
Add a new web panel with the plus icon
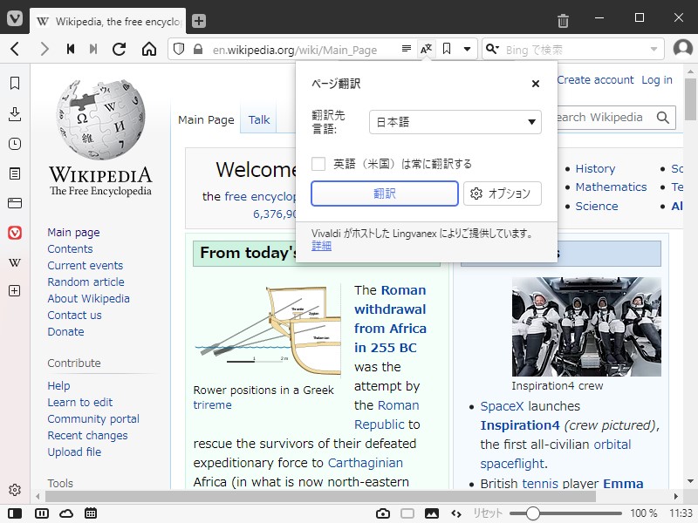pos(13,291)
